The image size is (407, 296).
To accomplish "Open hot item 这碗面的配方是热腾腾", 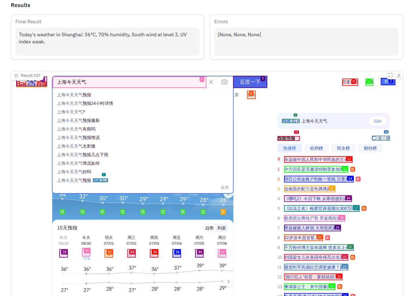I will tap(310, 189).
